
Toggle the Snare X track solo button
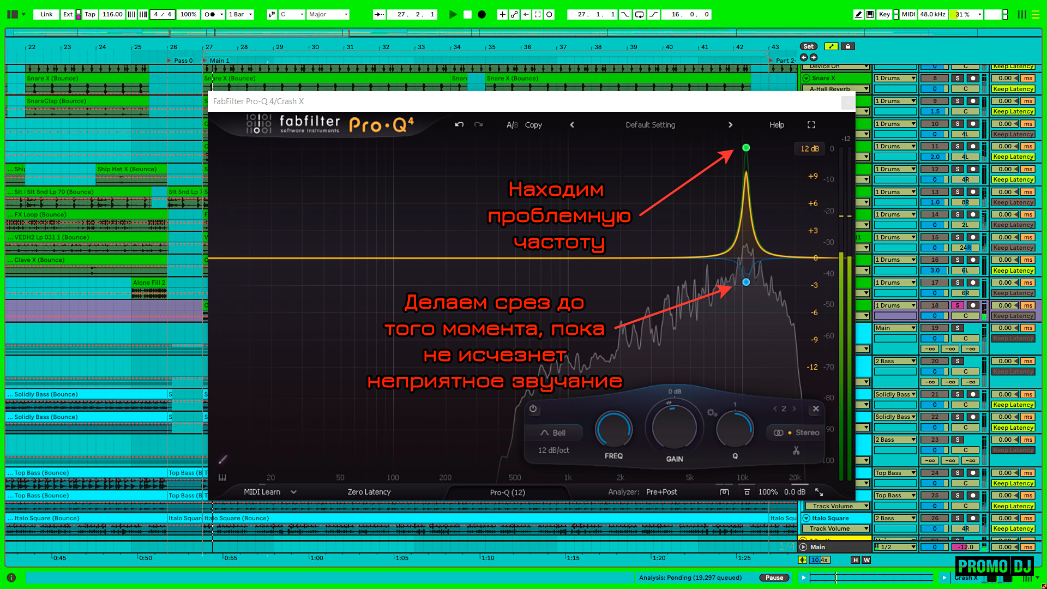(958, 78)
